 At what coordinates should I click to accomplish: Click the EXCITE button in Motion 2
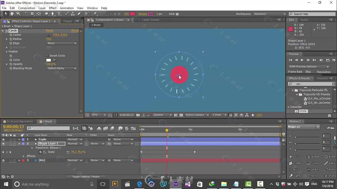295,157
